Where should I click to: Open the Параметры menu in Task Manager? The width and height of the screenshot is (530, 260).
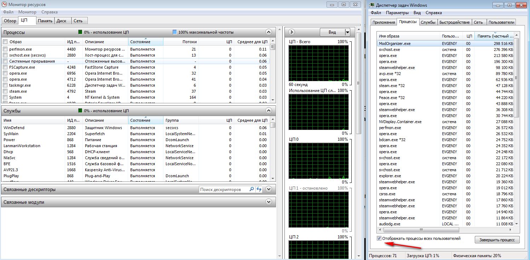pos(397,13)
